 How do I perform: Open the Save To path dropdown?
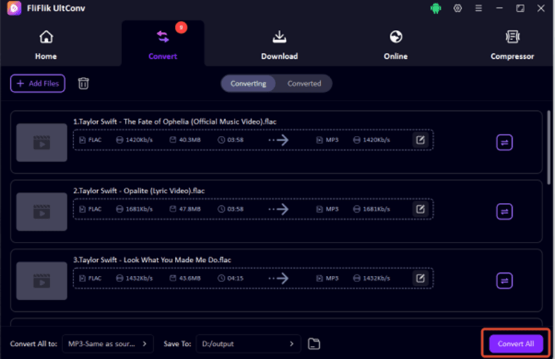tap(248, 344)
